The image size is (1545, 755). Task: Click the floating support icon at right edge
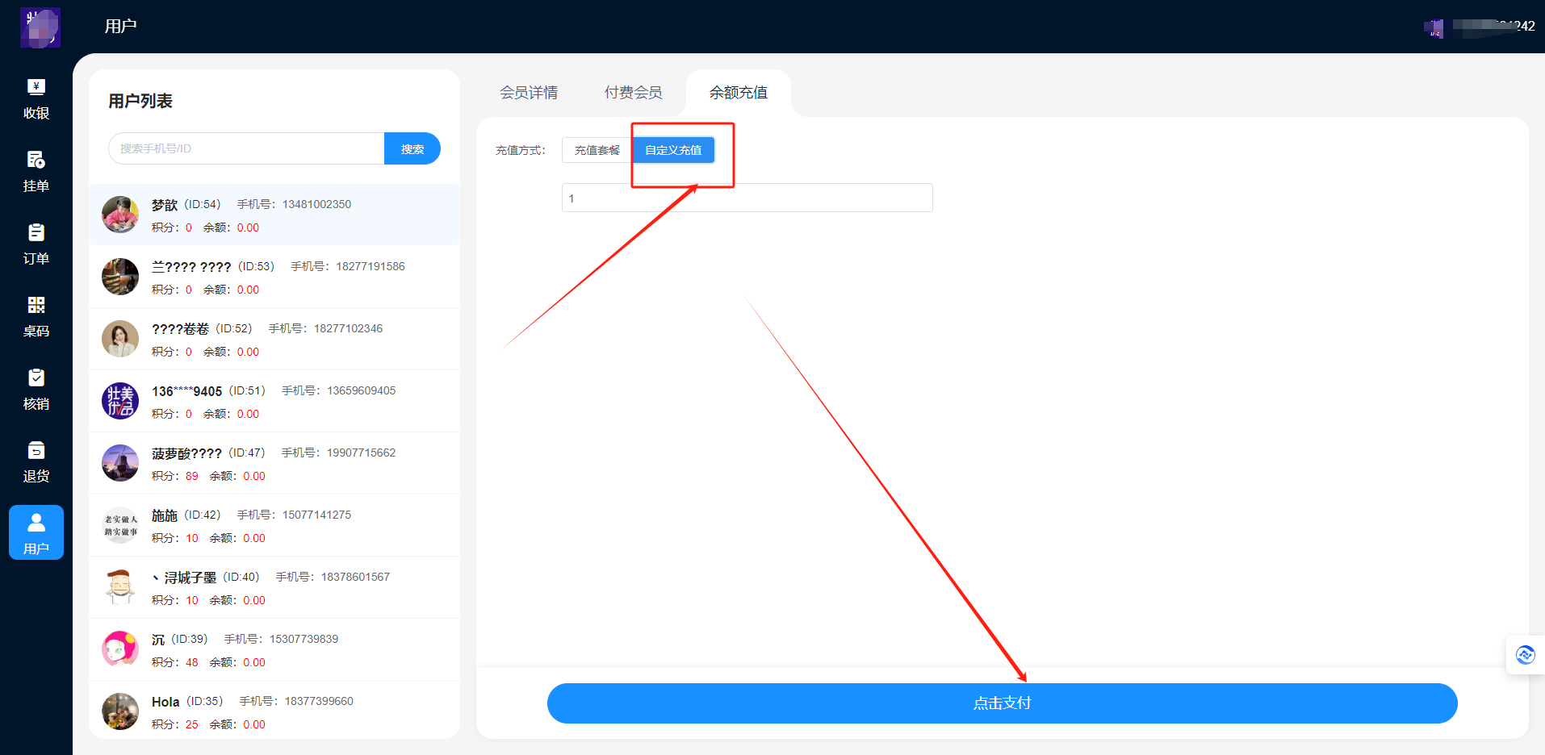pyautogui.click(x=1525, y=655)
